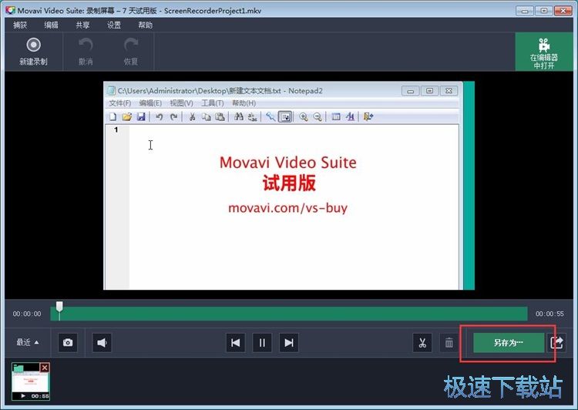578x410 pixels.
Task: Click the white playhead marker on the timeline
Action: coord(59,307)
